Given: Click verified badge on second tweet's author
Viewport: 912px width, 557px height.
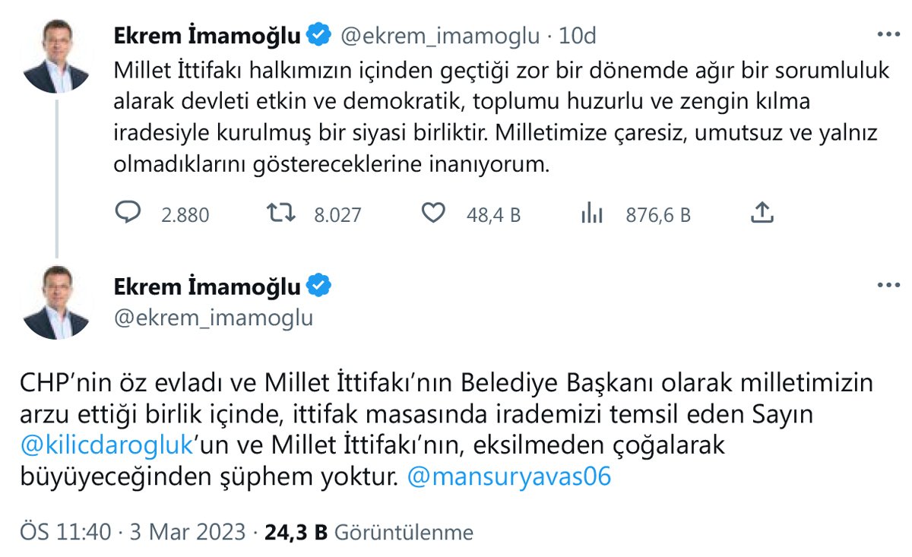Looking at the screenshot, I should 318,286.
